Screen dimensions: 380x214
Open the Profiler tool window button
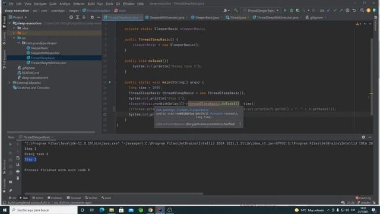[x=91, y=198]
